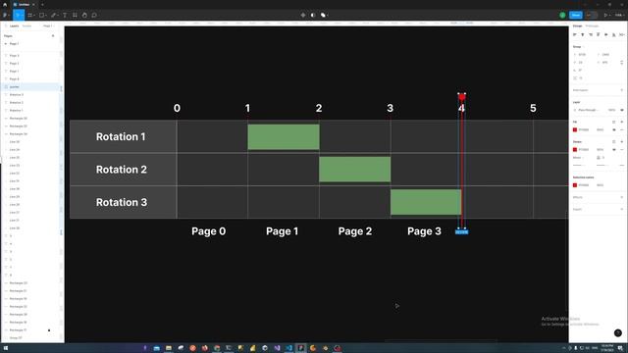This screenshot has width=628, height=353.
Task: Align selection to top
Action: tap(598, 35)
